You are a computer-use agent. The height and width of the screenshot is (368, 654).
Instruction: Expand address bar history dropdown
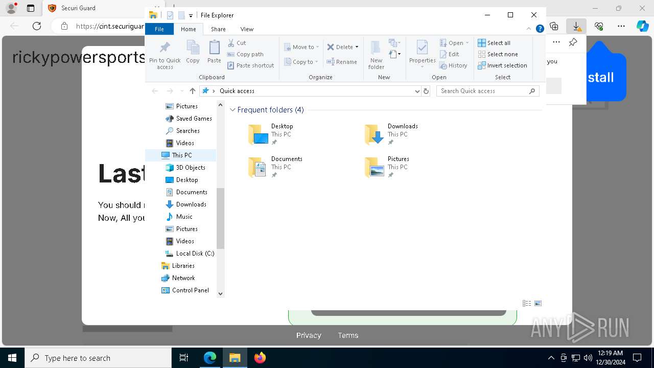[x=418, y=91]
